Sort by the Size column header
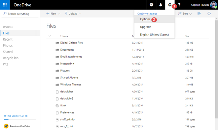This screenshot has height=130, width=218. pos(187,36)
